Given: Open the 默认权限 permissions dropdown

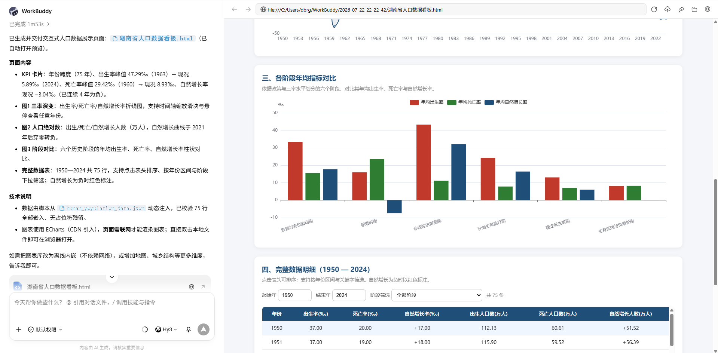Looking at the screenshot, I should coord(45,329).
